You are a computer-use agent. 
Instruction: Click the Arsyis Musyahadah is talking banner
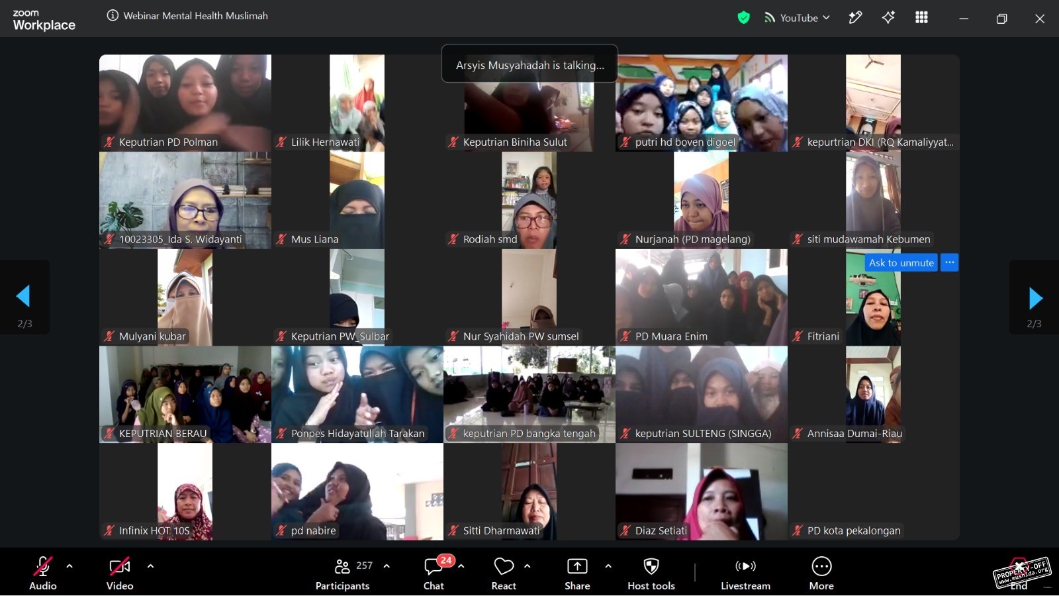(529, 64)
